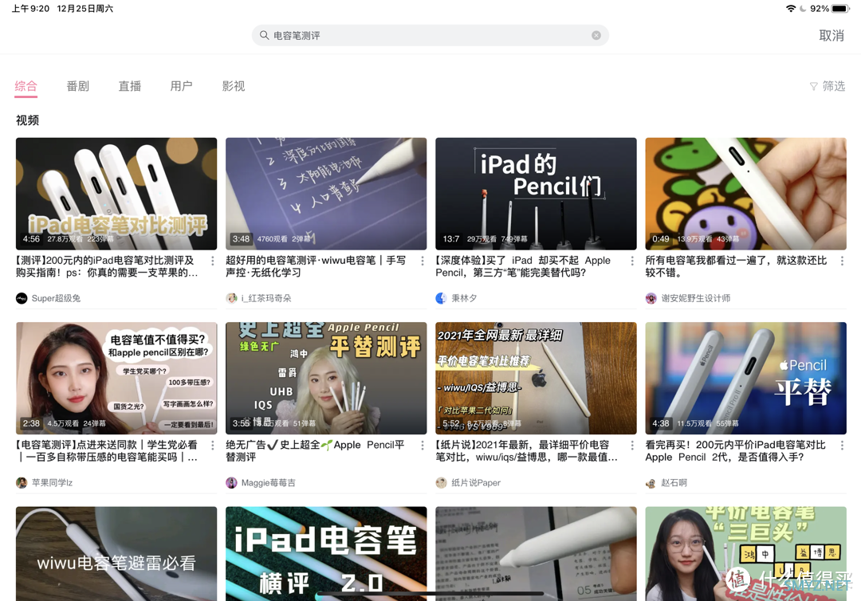Click the avatar of 苹果同学lz
Screen dimensions: 861x601
(x=22, y=482)
